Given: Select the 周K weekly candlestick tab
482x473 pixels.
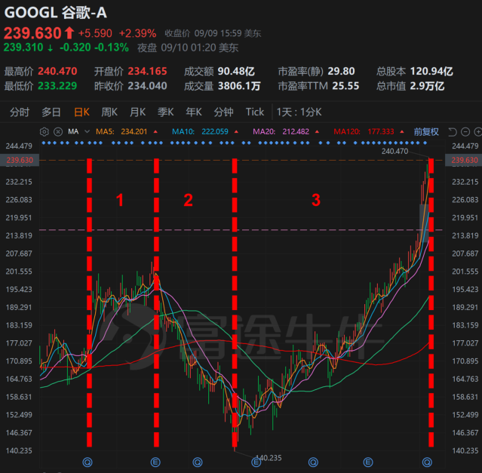Looking at the screenshot, I should pos(109,112).
